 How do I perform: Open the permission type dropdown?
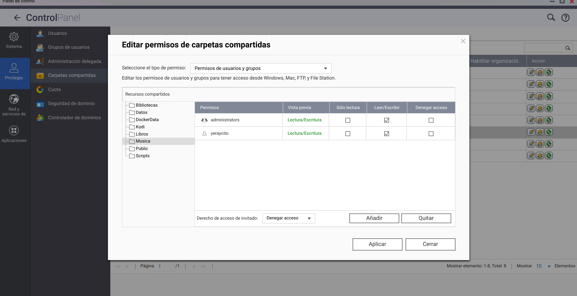tap(261, 68)
